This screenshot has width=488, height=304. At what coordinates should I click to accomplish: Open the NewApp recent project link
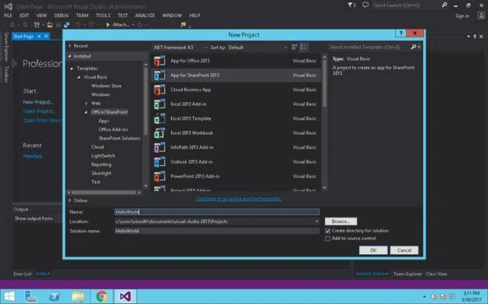pos(33,156)
